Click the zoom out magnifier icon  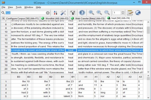[107, 13]
